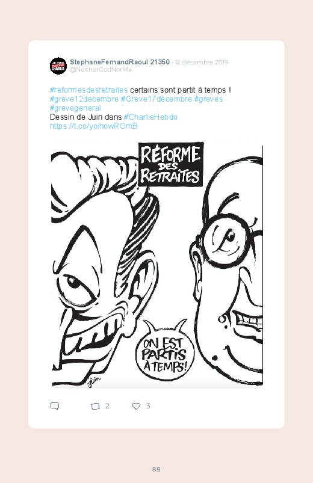
Task: Click the retweet count 2
Action: click(107, 406)
